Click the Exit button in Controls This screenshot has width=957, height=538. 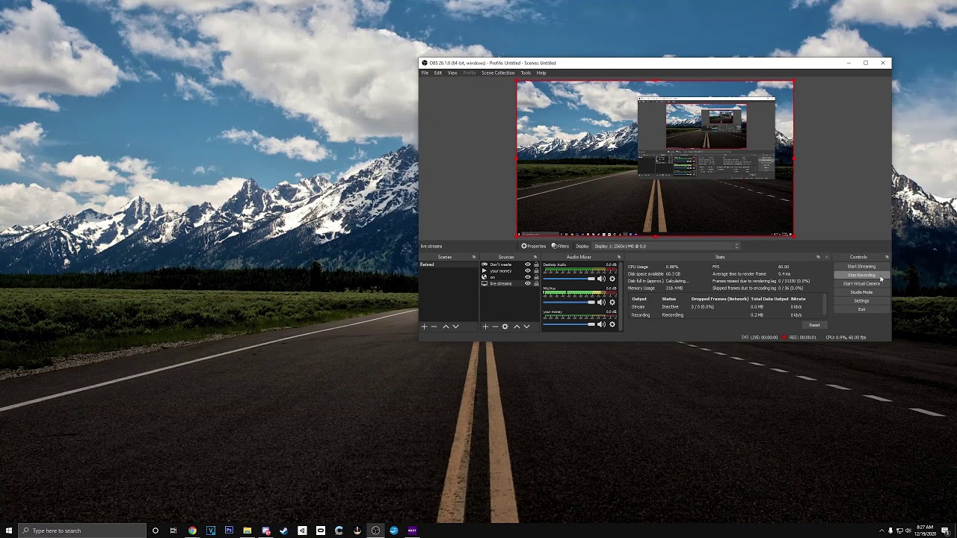pos(861,309)
